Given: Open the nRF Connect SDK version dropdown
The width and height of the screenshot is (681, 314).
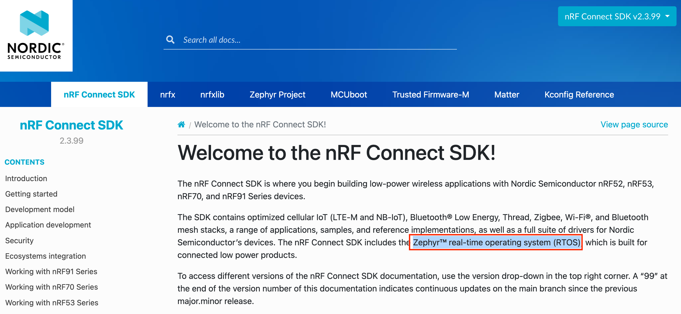Looking at the screenshot, I should click(617, 17).
